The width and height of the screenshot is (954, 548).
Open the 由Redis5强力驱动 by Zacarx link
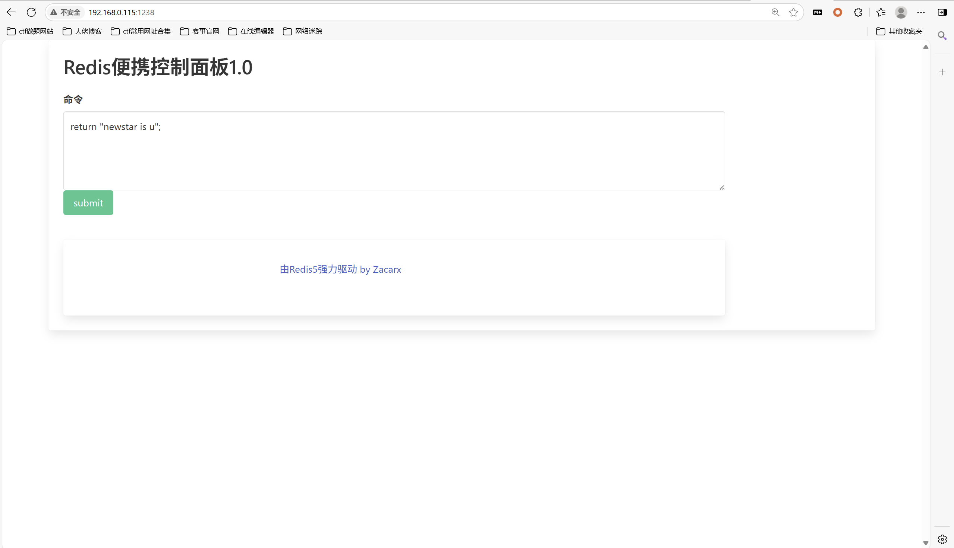pos(340,269)
